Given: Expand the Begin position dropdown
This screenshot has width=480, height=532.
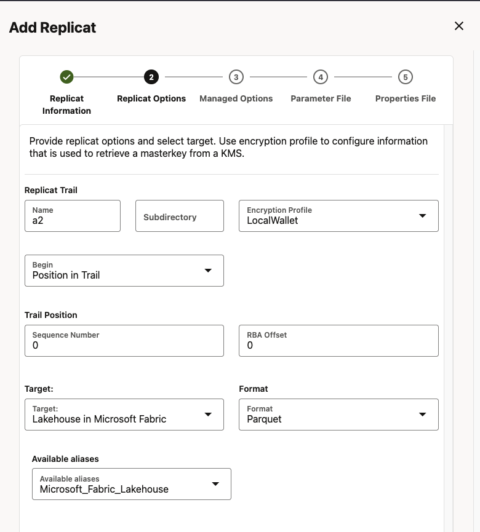Looking at the screenshot, I should 124,271.
